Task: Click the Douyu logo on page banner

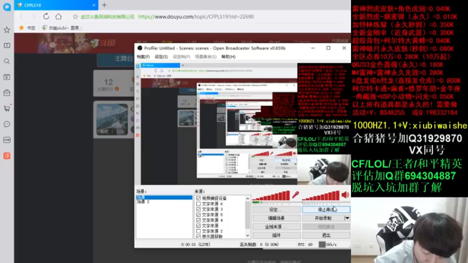Action: pos(103,43)
